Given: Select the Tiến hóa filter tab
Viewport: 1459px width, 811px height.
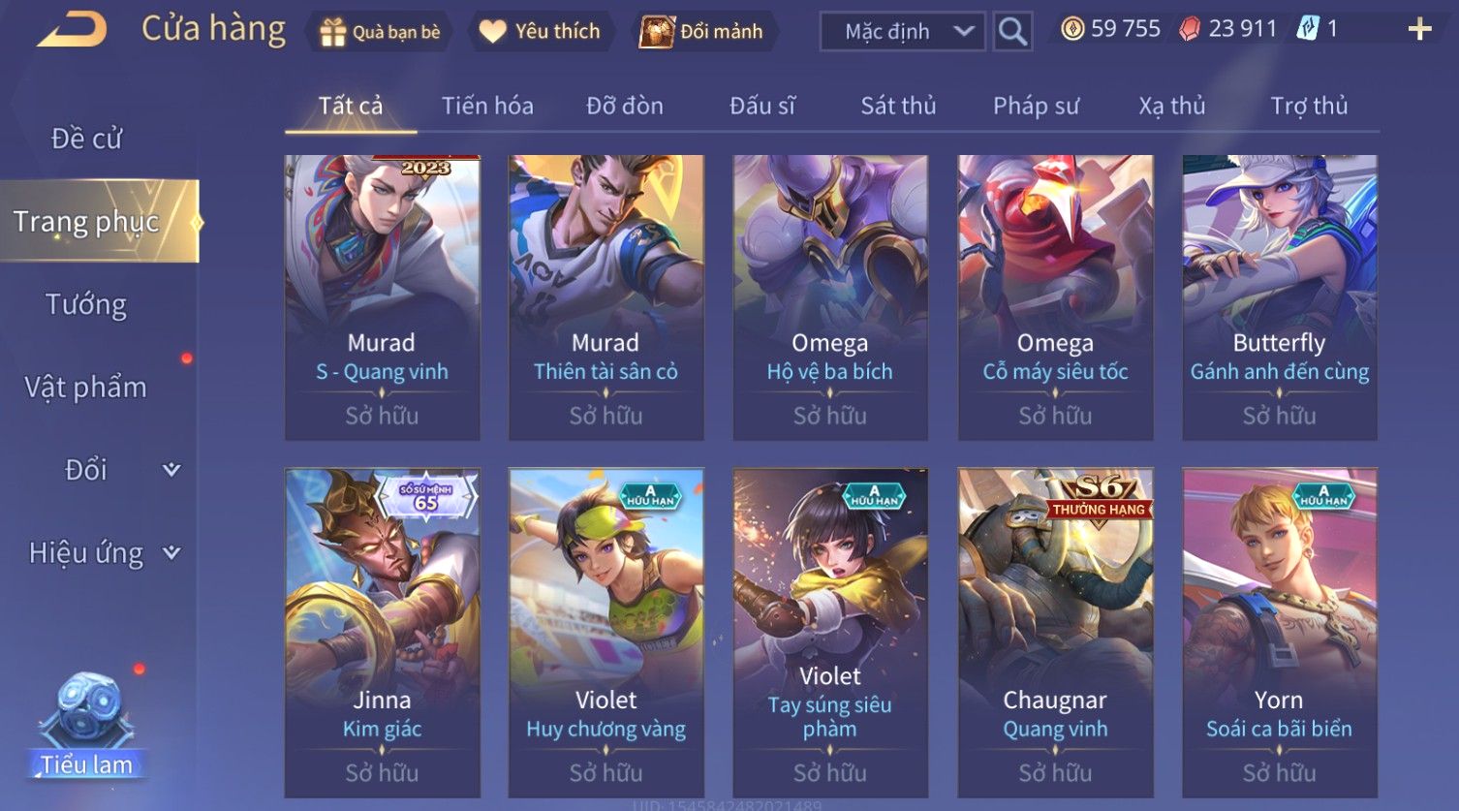Looking at the screenshot, I should [487, 106].
